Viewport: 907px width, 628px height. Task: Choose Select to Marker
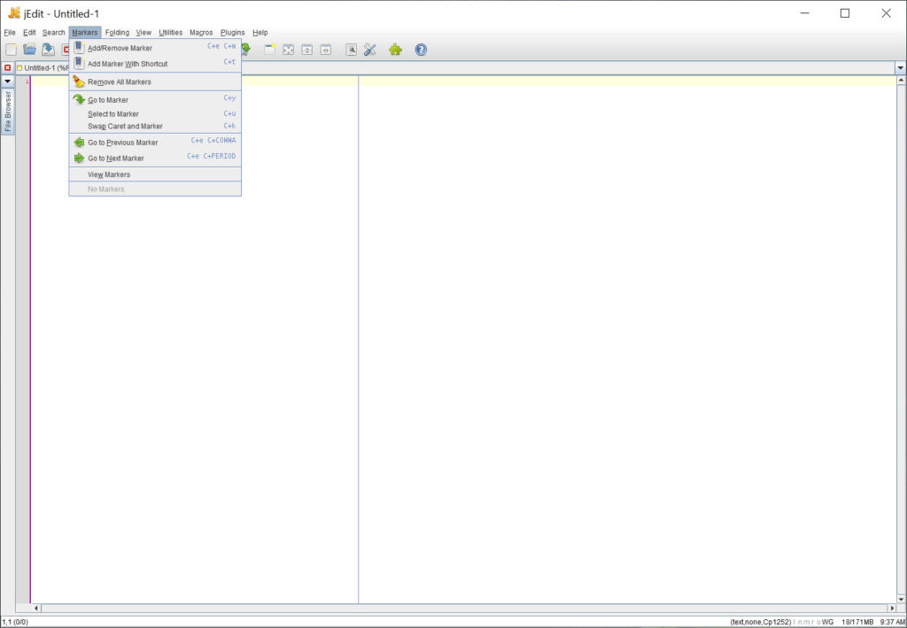click(x=155, y=114)
